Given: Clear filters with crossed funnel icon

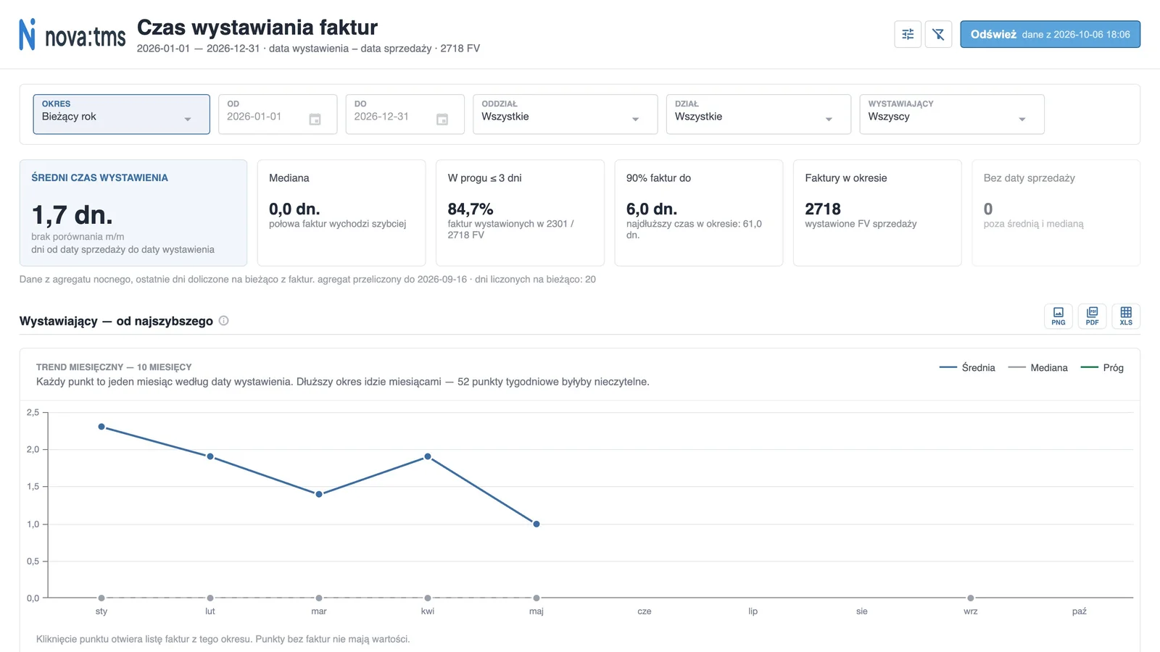Looking at the screenshot, I should 938,34.
